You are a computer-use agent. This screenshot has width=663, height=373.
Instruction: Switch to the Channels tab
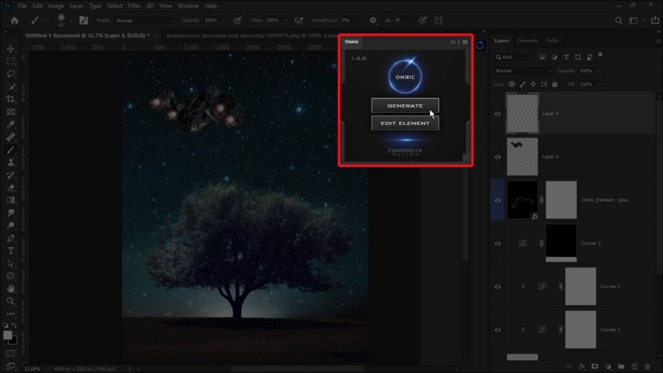pyautogui.click(x=527, y=41)
